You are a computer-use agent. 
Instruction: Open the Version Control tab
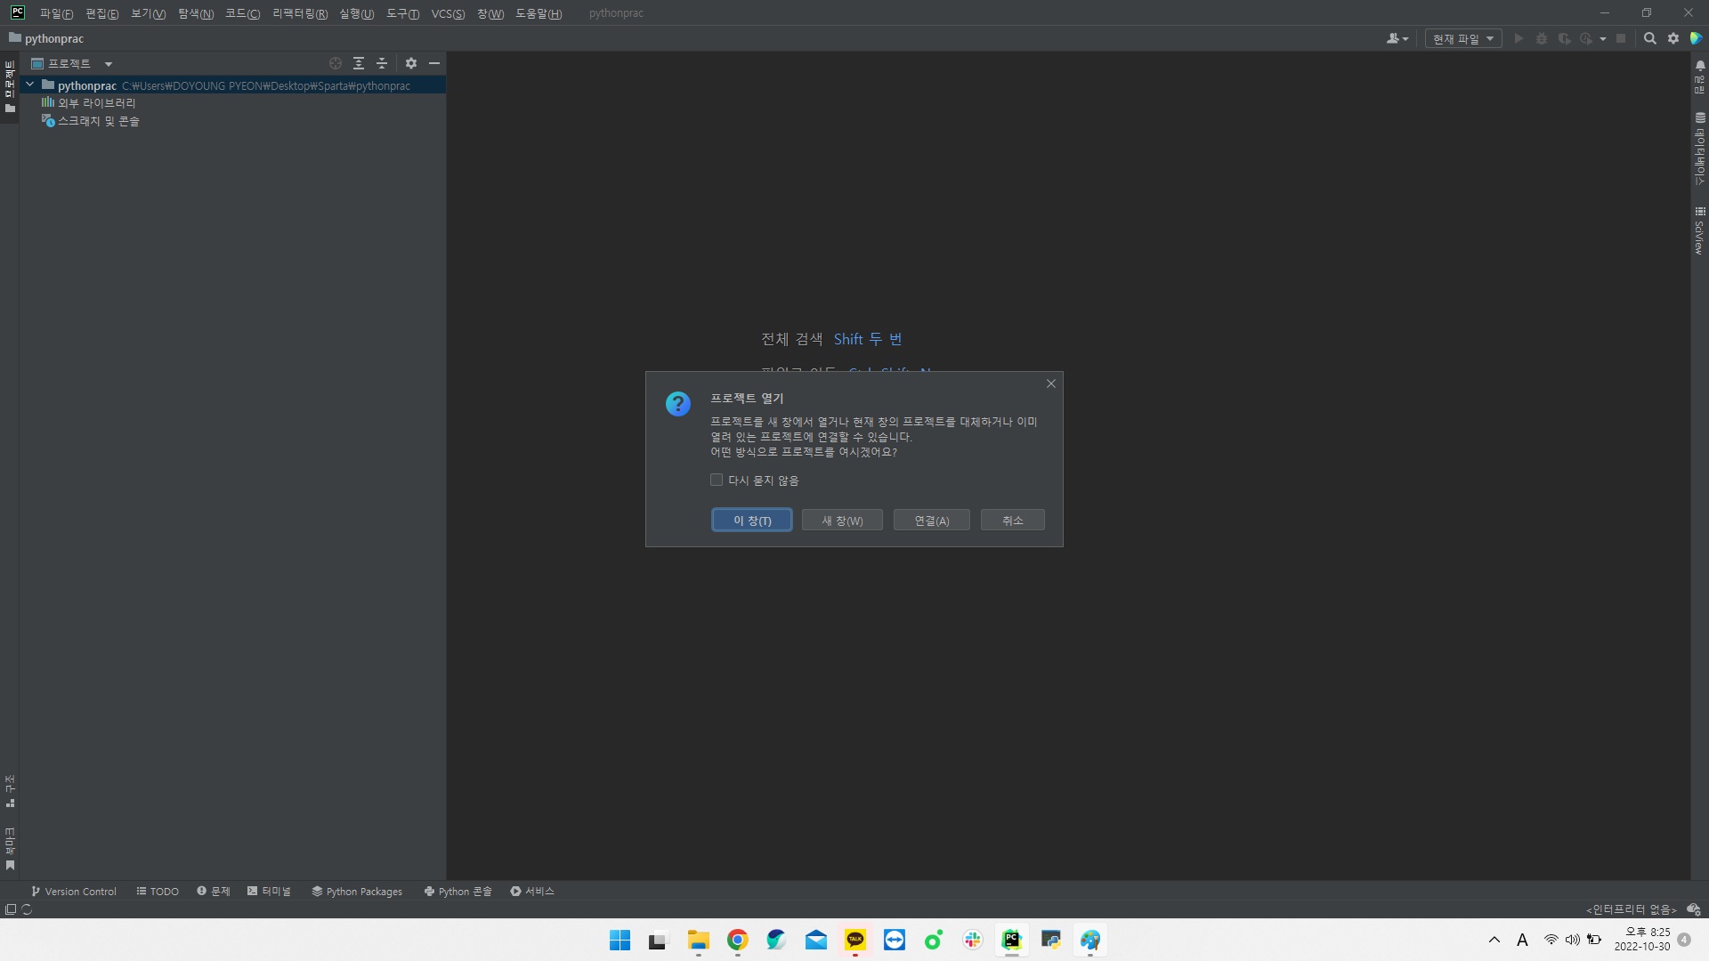click(x=73, y=892)
